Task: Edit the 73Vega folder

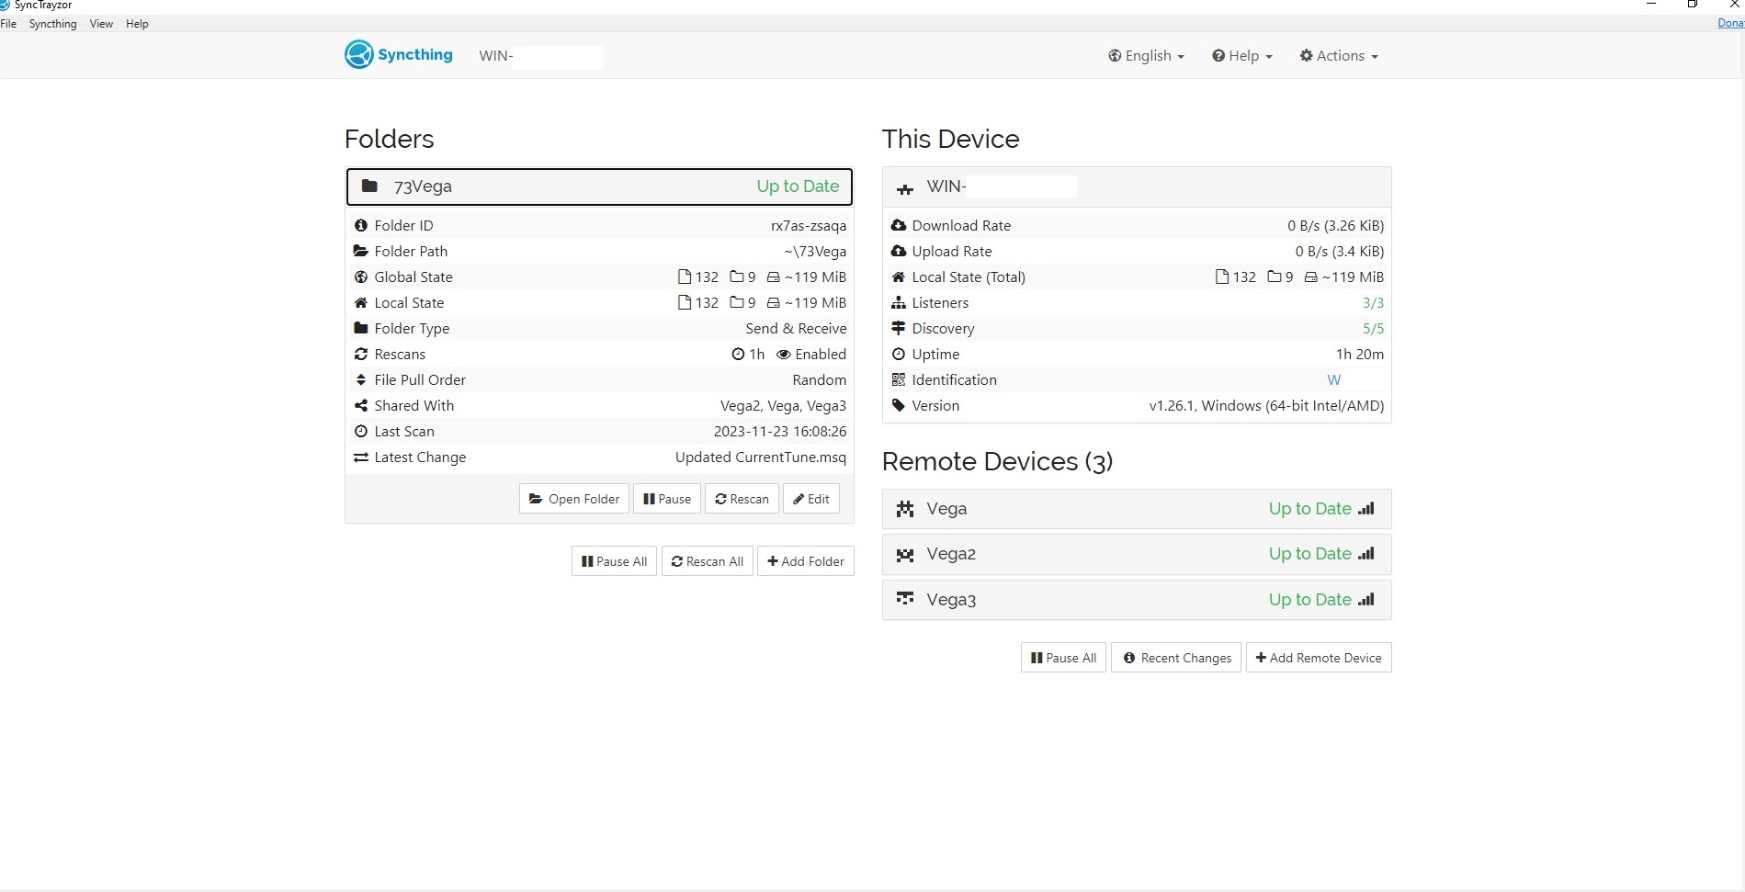Action: point(811,499)
